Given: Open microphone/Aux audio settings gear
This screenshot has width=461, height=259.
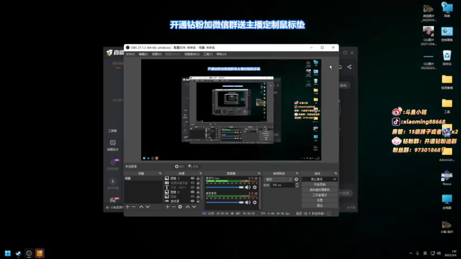Looking at the screenshot, I should coord(255,187).
